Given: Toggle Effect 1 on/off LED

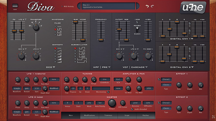Looking at the screenshot, I should coord(159,79).
